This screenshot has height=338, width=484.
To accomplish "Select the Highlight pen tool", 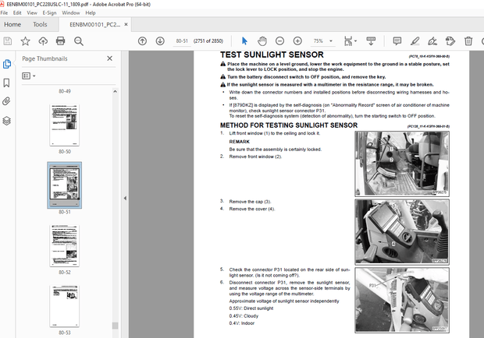I will (415, 41).
